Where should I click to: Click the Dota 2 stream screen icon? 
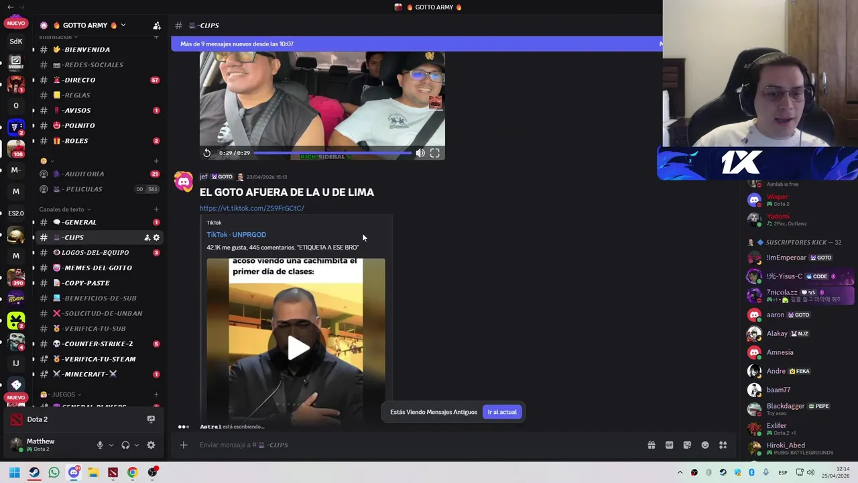click(151, 419)
